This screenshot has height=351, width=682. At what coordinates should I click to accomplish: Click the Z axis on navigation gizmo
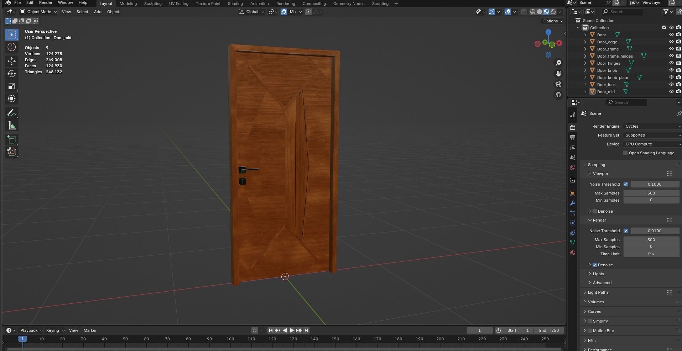point(548,32)
